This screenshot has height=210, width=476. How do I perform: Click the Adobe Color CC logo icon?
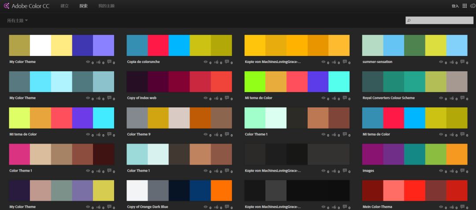(7, 6)
